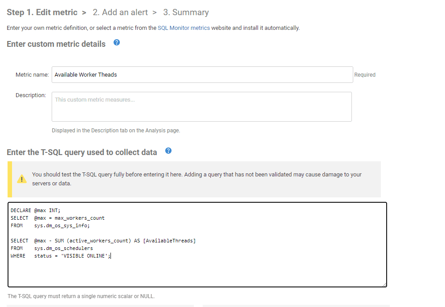Select the metric name 'Available Worker Theads' text

click(x=85, y=74)
